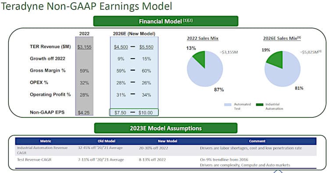Click the '34%' operating profit value
Screen dimensions: 329x173
tap(146, 95)
